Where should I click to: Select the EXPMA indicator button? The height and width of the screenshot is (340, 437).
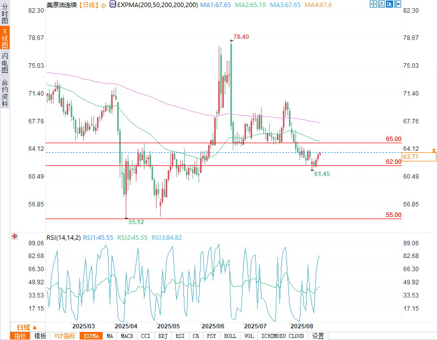(91, 336)
